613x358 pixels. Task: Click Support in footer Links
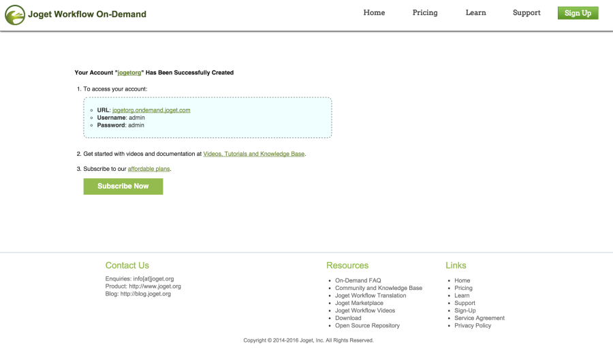click(465, 303)
